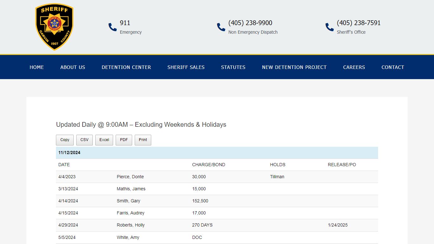Click the phone icon beside Non Emergency Dispatch
This screenshot has width=434, height=244.
[x=221, y=27]
